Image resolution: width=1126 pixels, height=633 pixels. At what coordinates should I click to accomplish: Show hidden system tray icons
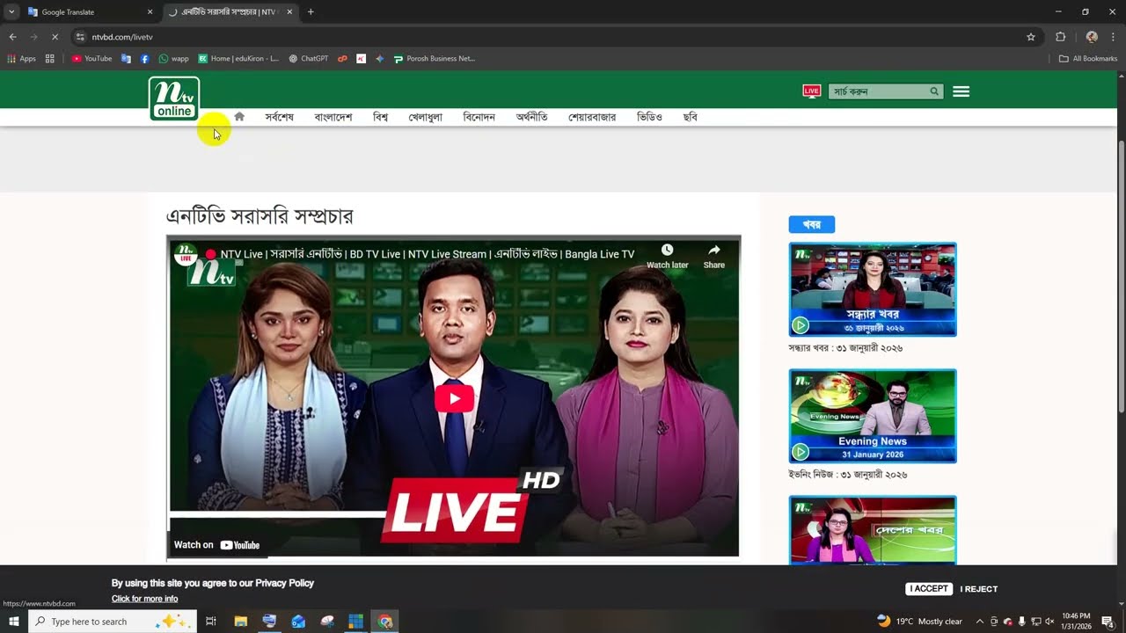pos(980,622)
